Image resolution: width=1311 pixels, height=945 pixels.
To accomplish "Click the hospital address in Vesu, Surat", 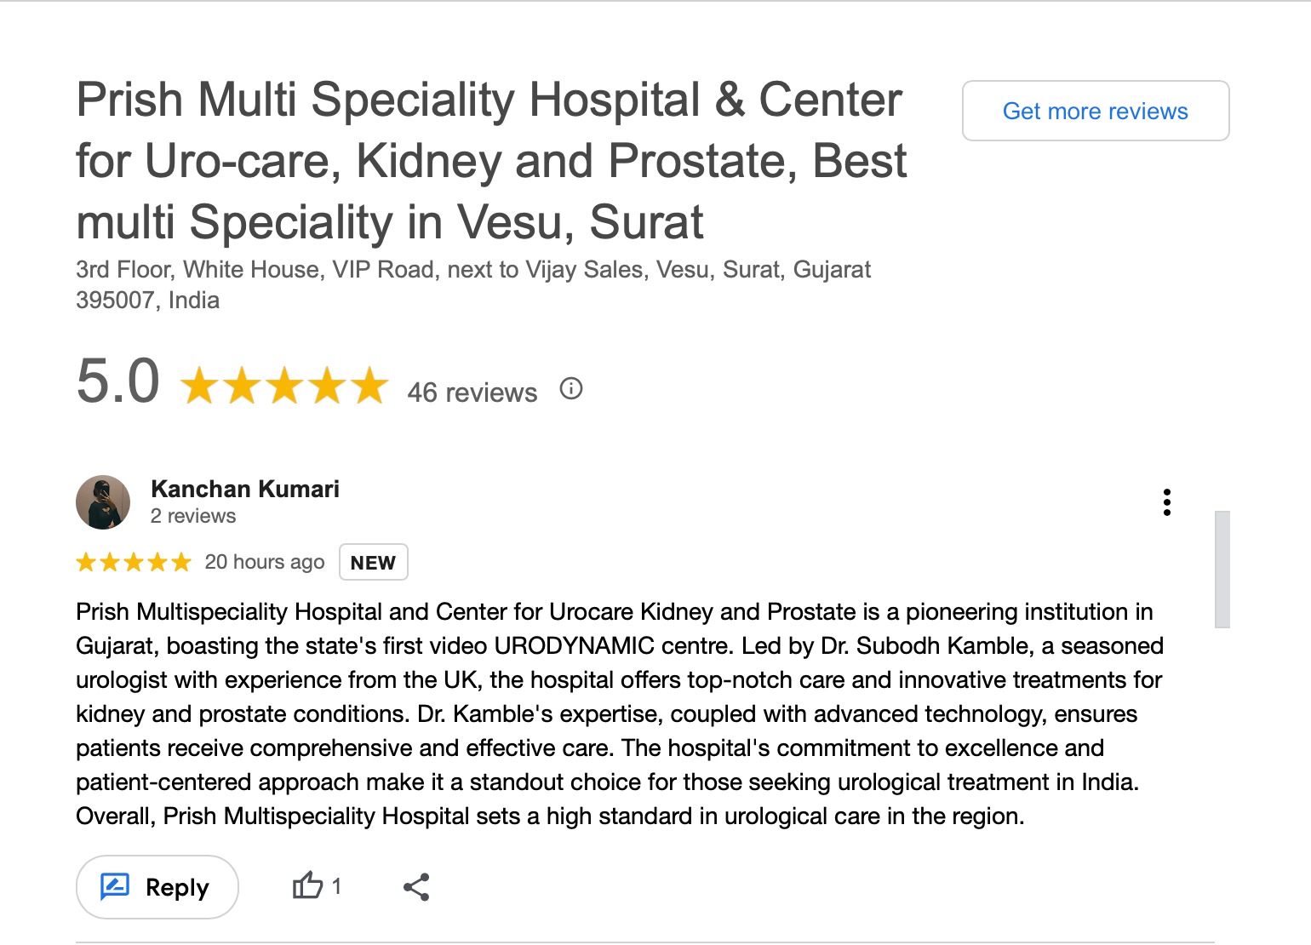I will pyautogui.click(x=472, y=284).
